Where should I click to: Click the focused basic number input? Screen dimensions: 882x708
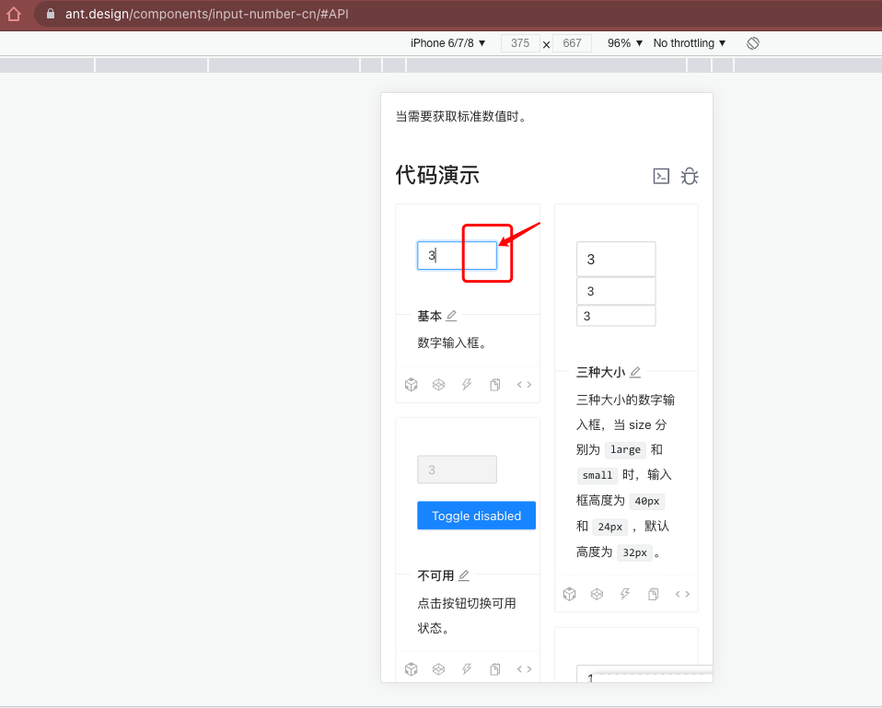coord(457,256)
